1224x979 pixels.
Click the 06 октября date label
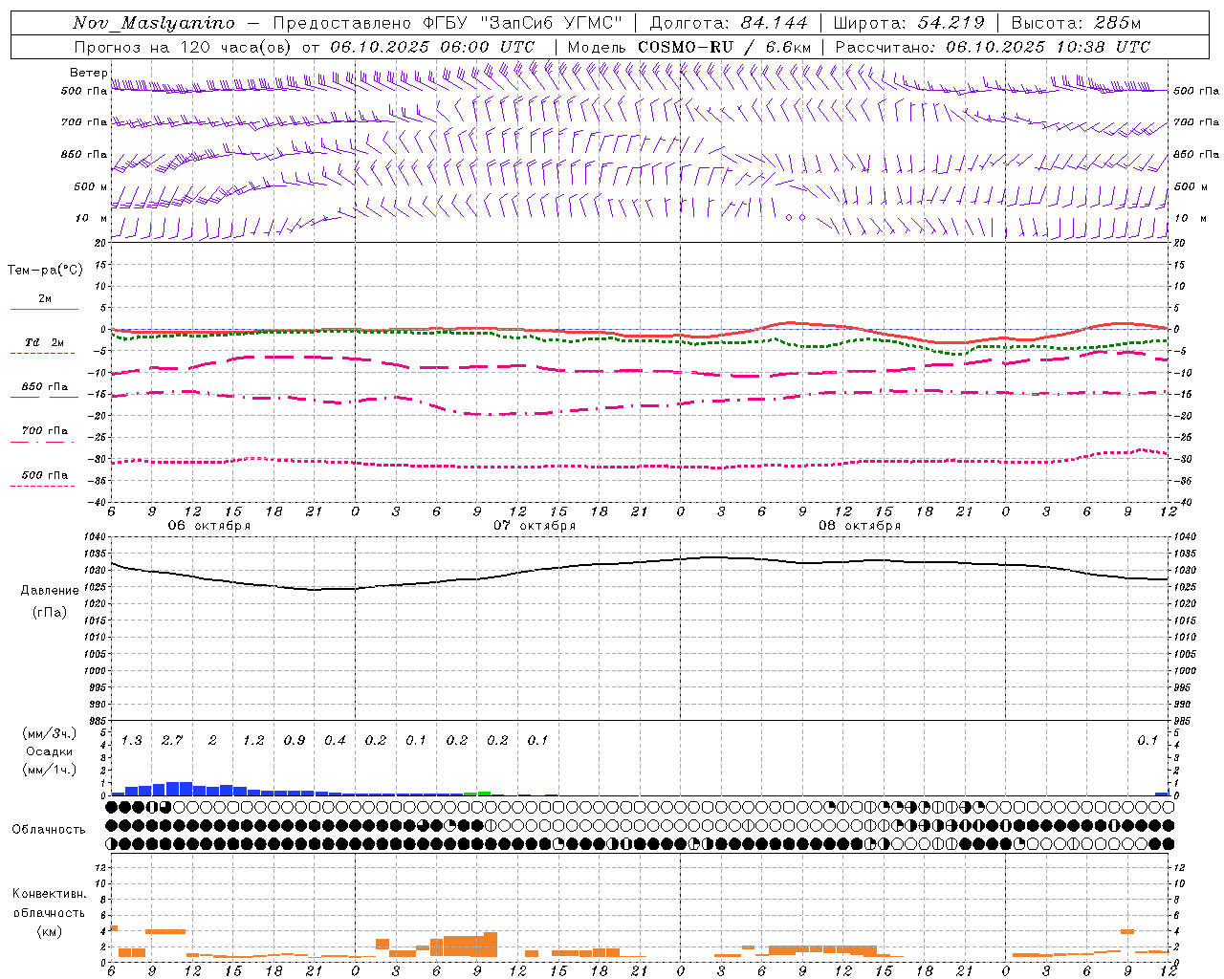click(x=209, y=526)
